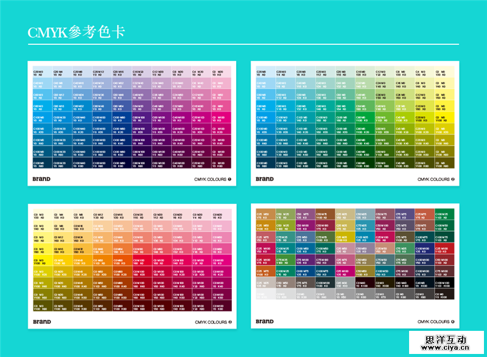This screenshot has height=357, width=487.
Task: Click the Brand logo on colour card 1
Action: pos(41,179)
